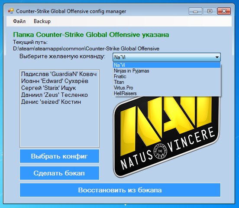Select Titan from the team list
The height and width of the screenshot is (208, 239).
[167, 82]
